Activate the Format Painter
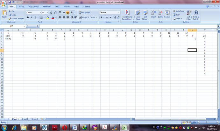220x131 pixels. [x=16, y=18]
